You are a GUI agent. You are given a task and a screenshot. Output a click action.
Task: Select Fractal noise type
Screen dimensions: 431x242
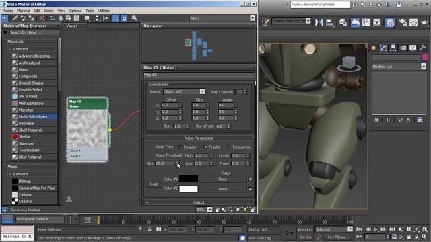pyautogui.click(x=205, y=147)
